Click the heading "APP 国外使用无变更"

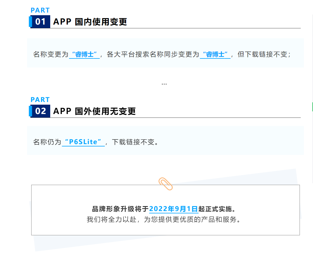[94, 111]
